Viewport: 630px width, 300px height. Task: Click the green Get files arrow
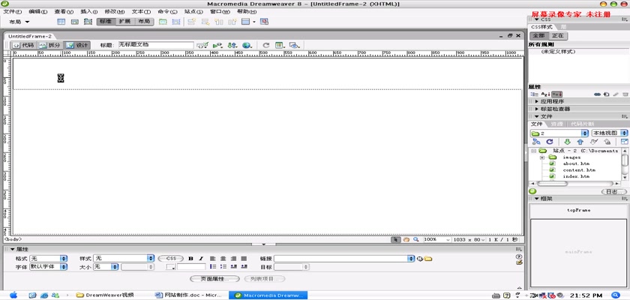pos(567,142)
